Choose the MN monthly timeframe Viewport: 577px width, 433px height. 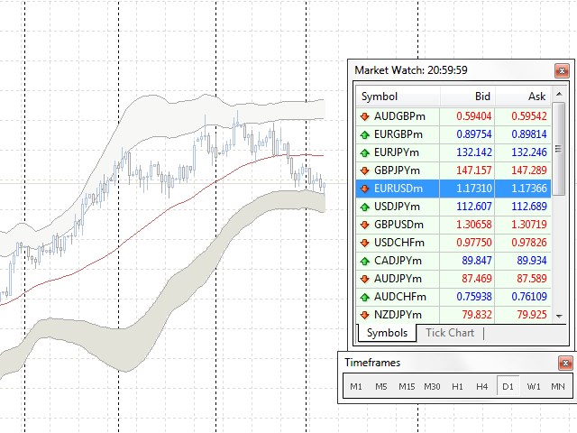(x=558, y=387)
